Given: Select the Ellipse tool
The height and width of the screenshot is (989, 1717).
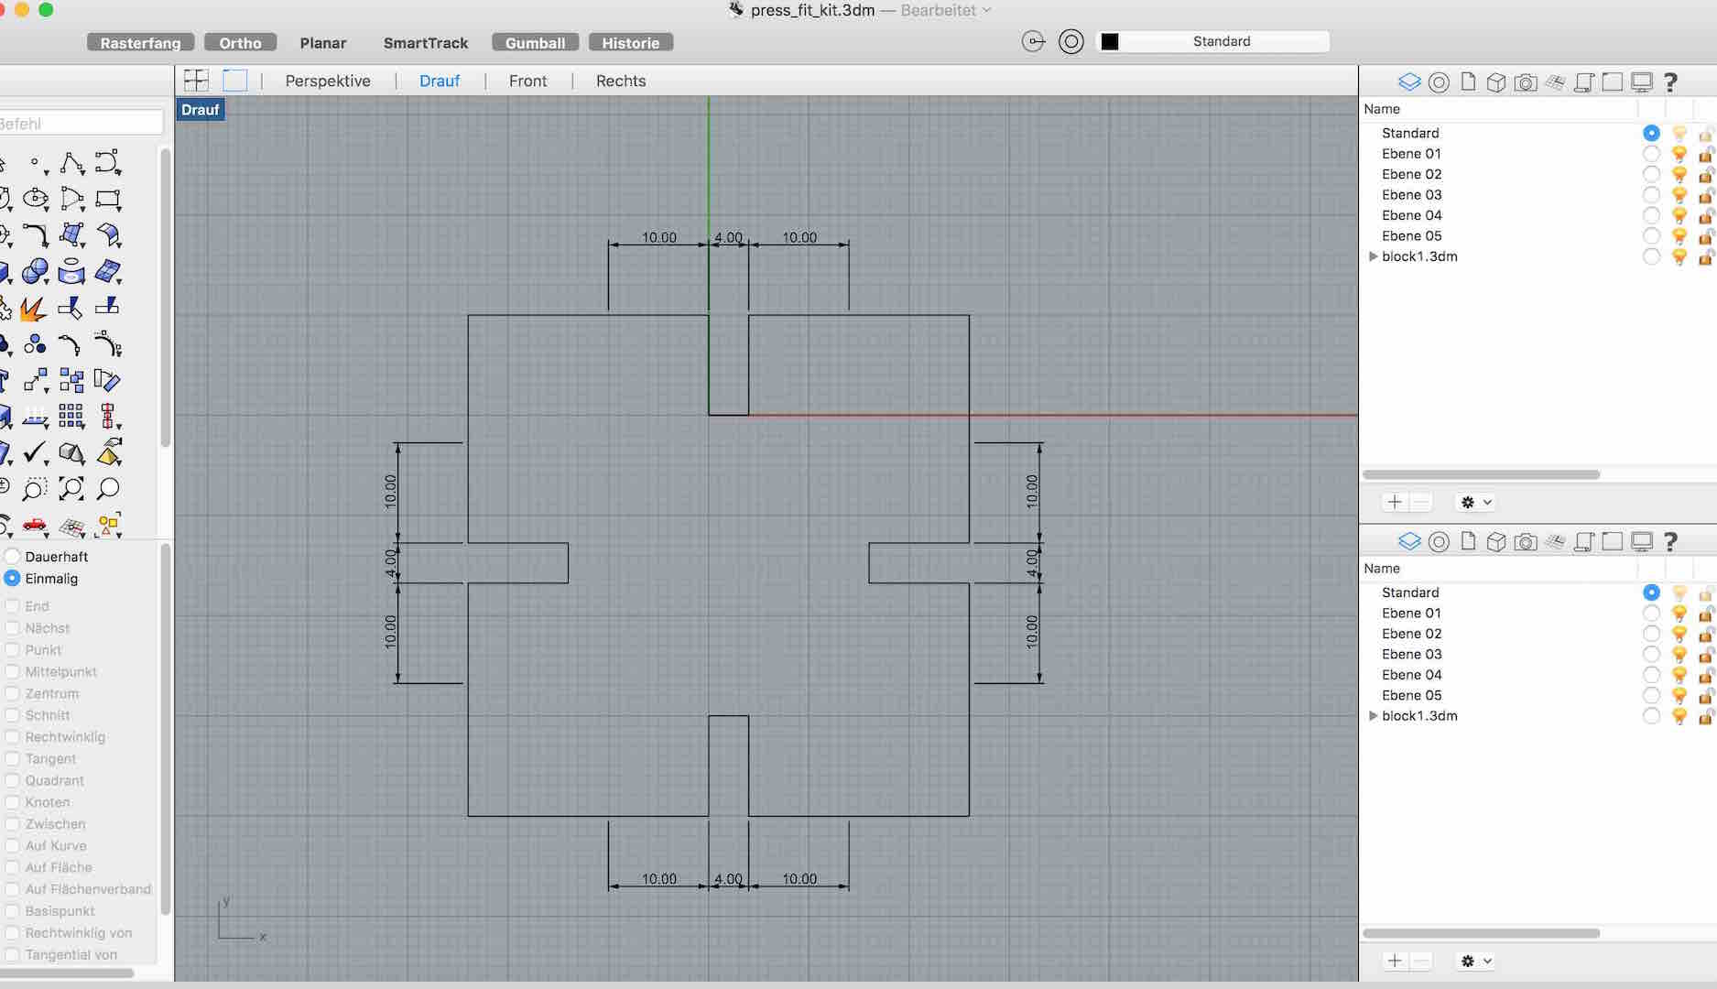Looking at the screenshot, I should pos(36,199).
